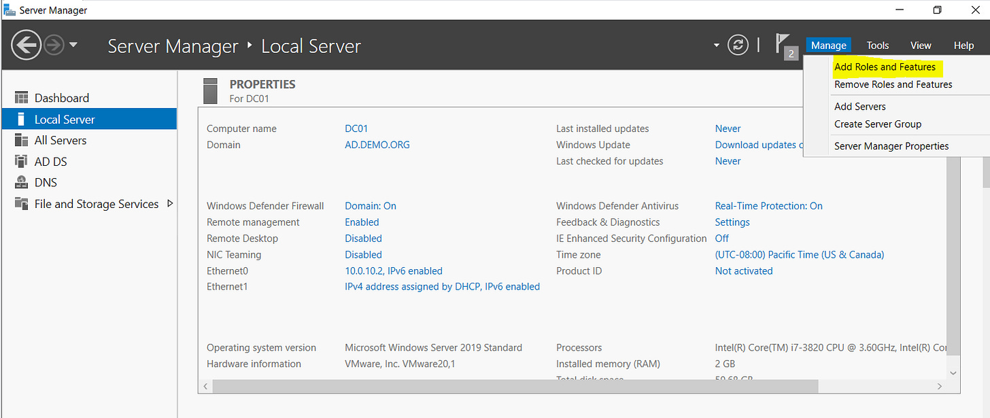Select Add Roles and Features
This screenshot has width=990, height=418.
pyautogui.click(x=885, y=67)
